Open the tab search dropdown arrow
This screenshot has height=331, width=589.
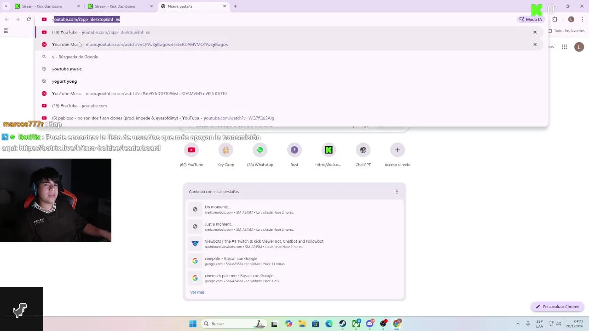click(x=6, y=6)
